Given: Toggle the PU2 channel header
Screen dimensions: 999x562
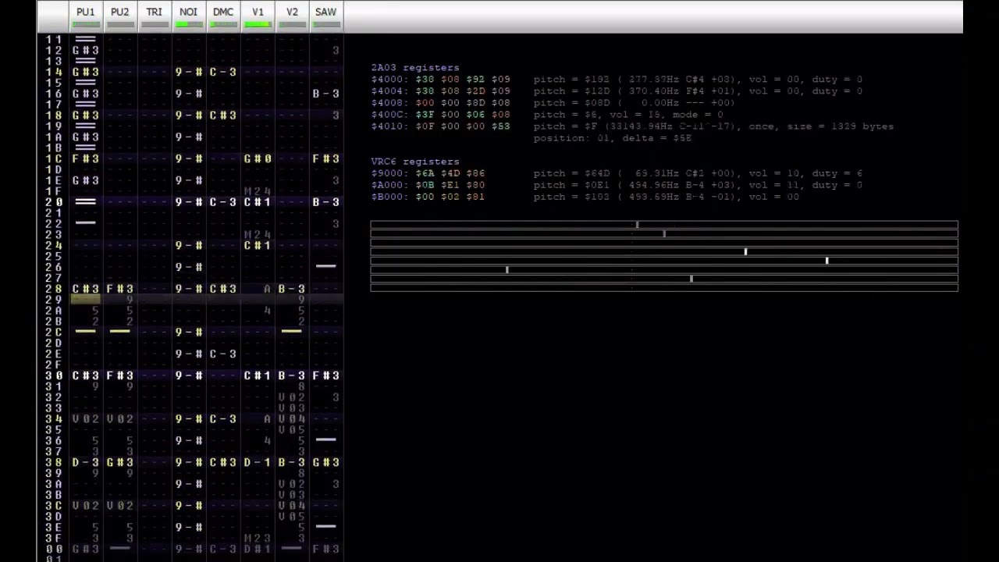Looking at the screenshot, I should [120, 16].
